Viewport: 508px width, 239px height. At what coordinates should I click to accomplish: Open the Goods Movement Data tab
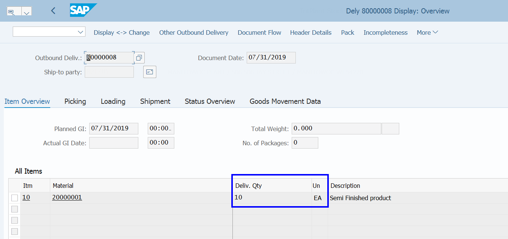tap(285, 101)
